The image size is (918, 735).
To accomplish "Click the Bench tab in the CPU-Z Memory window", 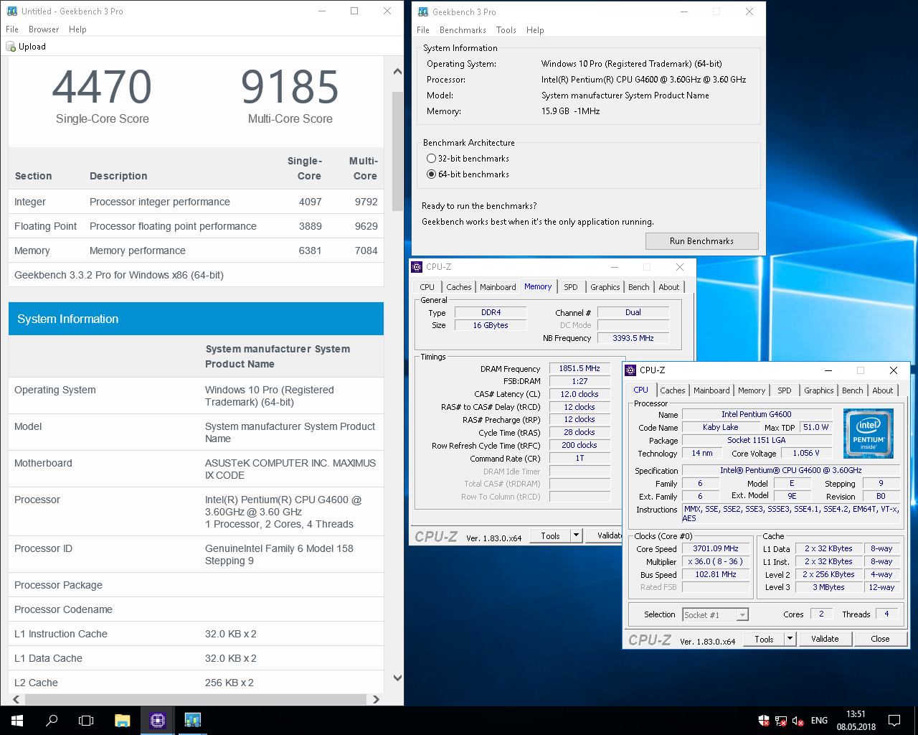I will [x=639, y=287].
